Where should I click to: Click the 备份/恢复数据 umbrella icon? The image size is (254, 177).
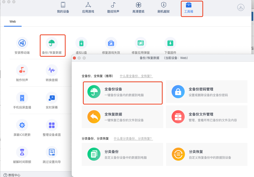click(52, 43)
